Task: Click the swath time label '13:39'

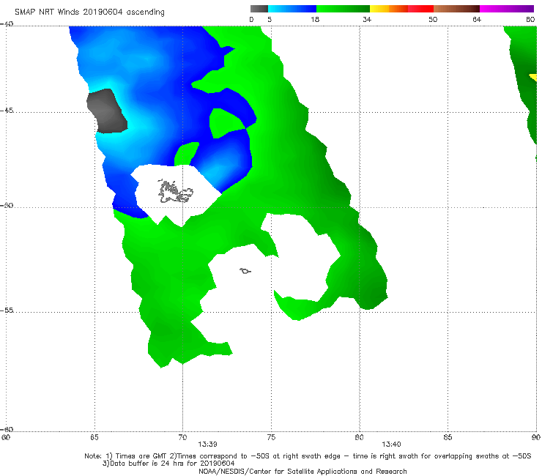Action: pyautogui.click(x=207, y=445)
